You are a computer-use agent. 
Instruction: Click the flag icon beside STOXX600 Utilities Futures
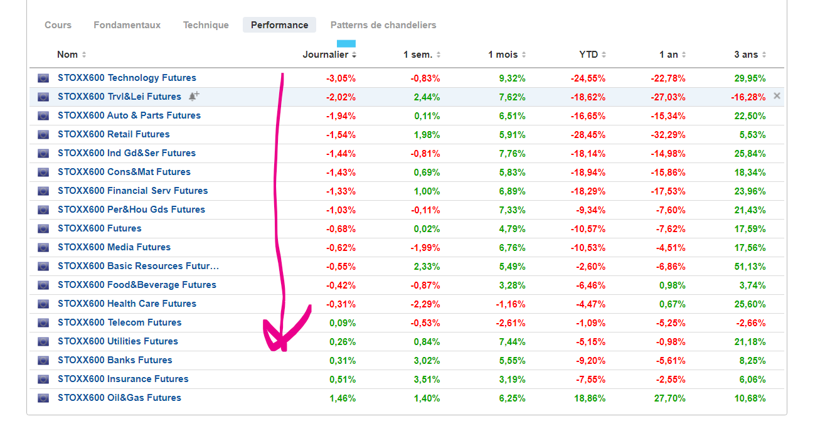[x=43, y=342]
